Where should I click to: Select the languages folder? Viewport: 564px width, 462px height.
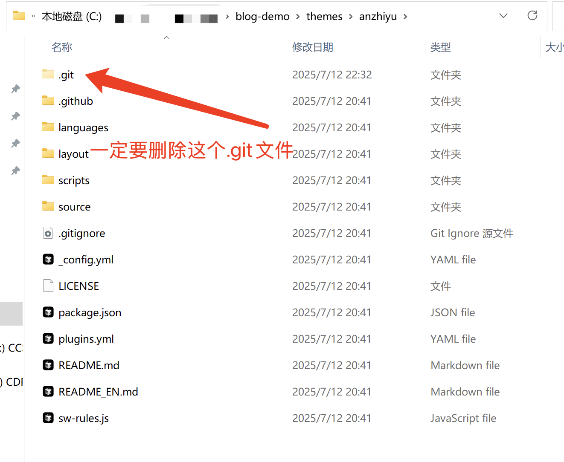[83, 127]
